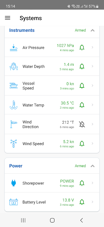Tap the Android back navigation button
Image resolution: width=104 pixels, height=227 pixels.
point(81,220)
